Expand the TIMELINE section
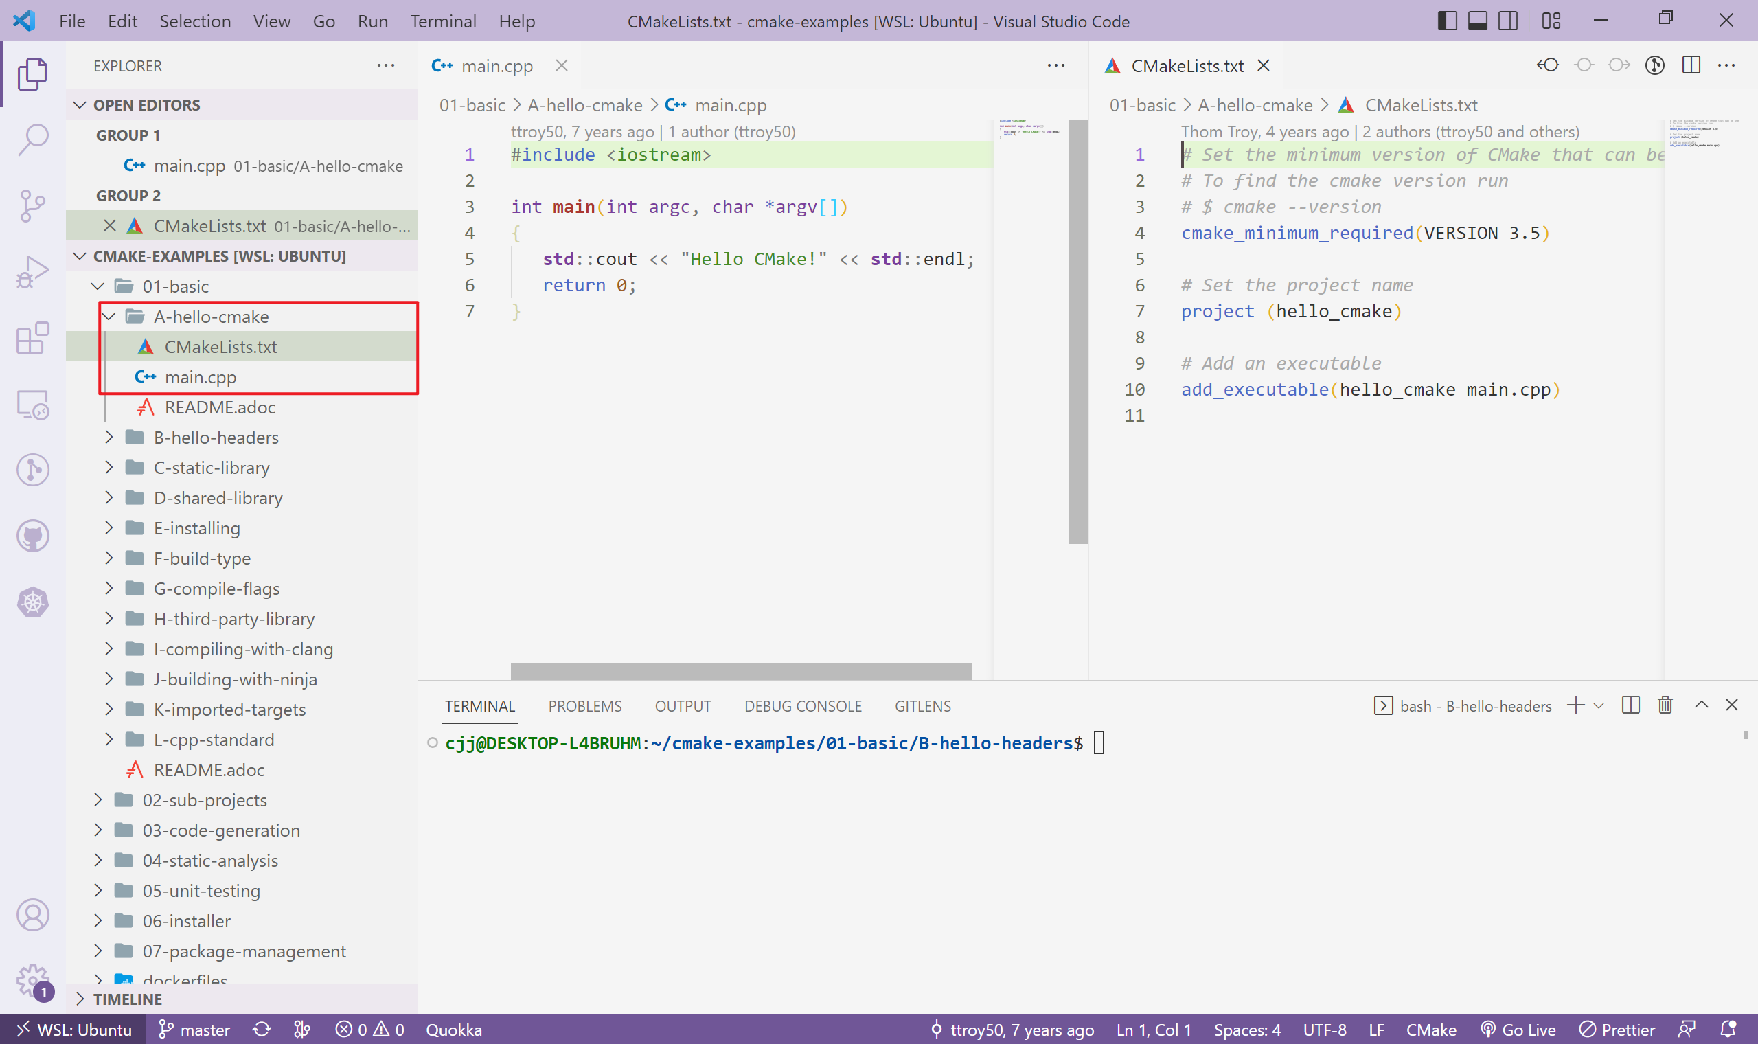This screenshot has height=1044, width=1758. point(127,999)
